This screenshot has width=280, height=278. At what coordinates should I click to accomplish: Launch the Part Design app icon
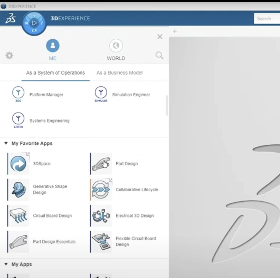[x=101, y=164]
